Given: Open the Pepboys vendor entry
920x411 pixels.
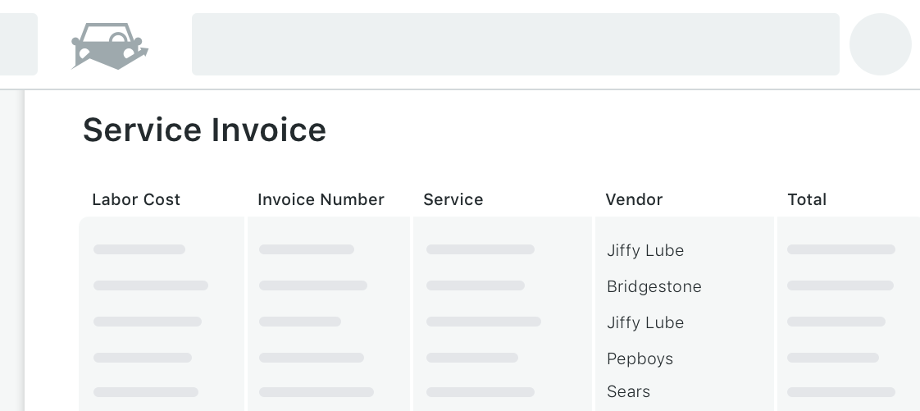Looking at the screenshot, I should coord(640,358).
